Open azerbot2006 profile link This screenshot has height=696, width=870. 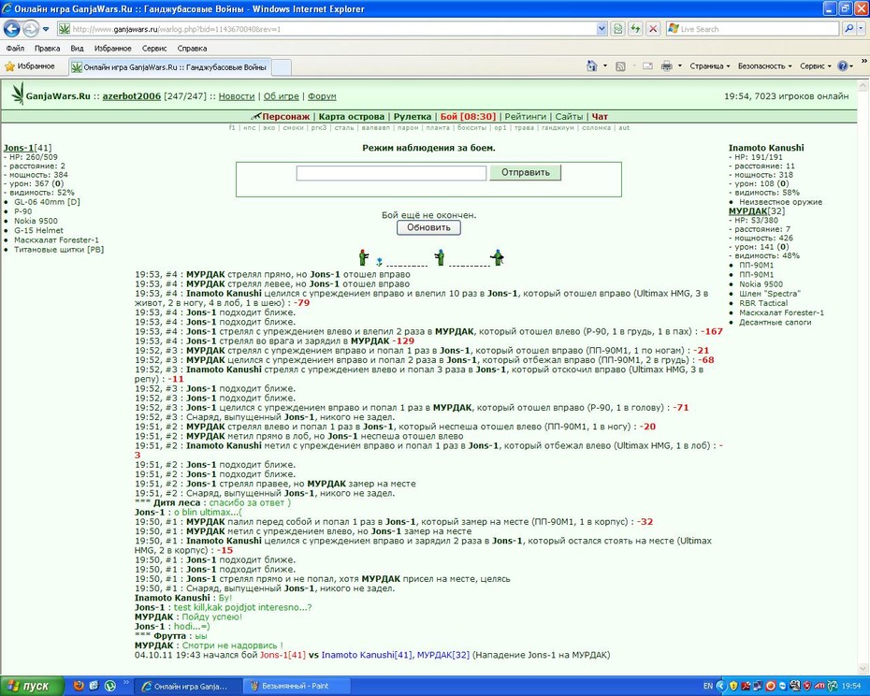pyautogui.click(x=132, y=96)
